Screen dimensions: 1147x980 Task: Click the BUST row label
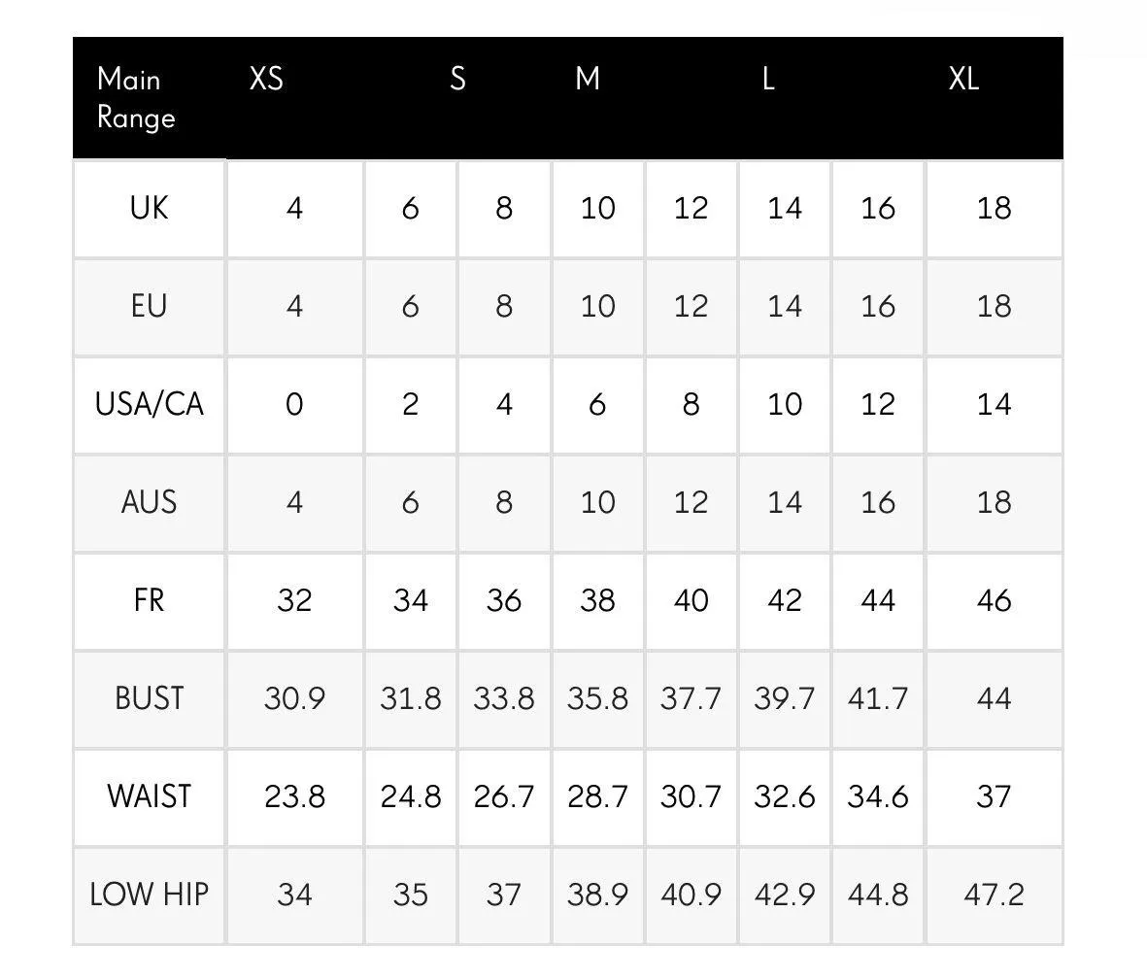click(149, 698)
